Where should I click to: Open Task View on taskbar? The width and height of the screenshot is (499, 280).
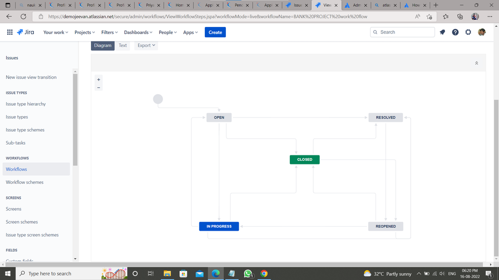[x=151, y=274]
